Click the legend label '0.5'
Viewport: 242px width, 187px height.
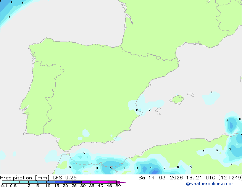[x=13, y=185]
